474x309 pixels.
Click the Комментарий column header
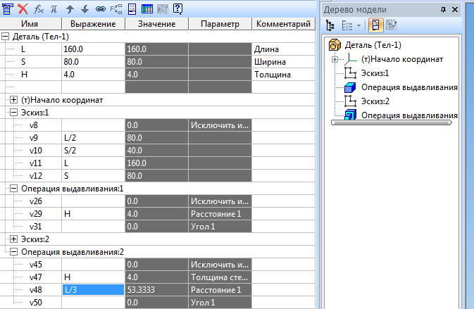[284, 24]
